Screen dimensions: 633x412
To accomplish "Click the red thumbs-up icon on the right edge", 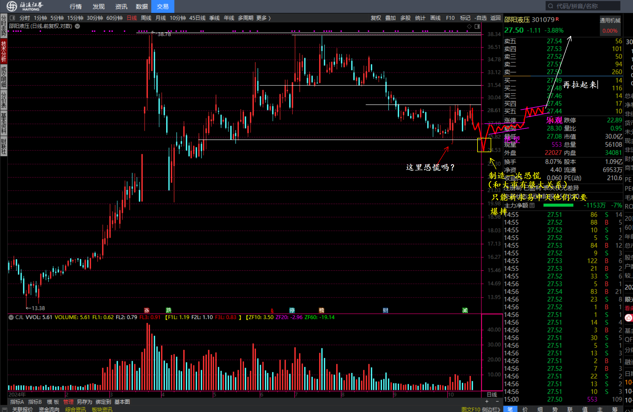I will click(x=628, y=318).
